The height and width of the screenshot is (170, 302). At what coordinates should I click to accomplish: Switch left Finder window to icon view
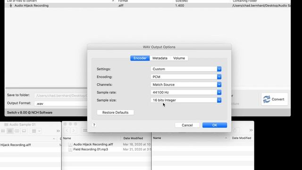click(x=3, y=131)
